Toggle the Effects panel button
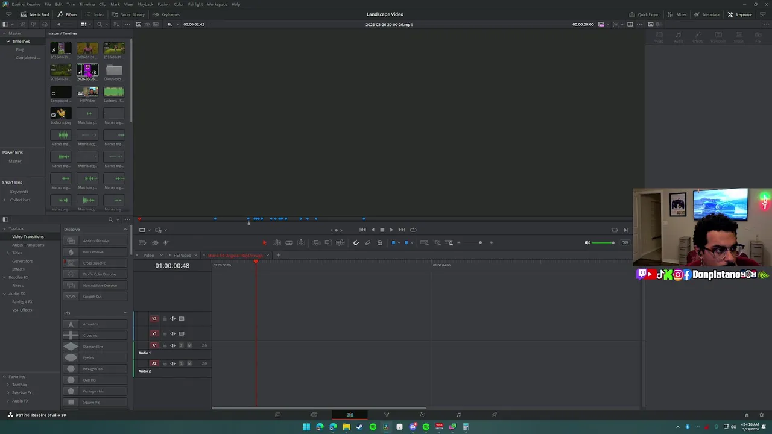This screenshot has height=434, width=772. 68,14
